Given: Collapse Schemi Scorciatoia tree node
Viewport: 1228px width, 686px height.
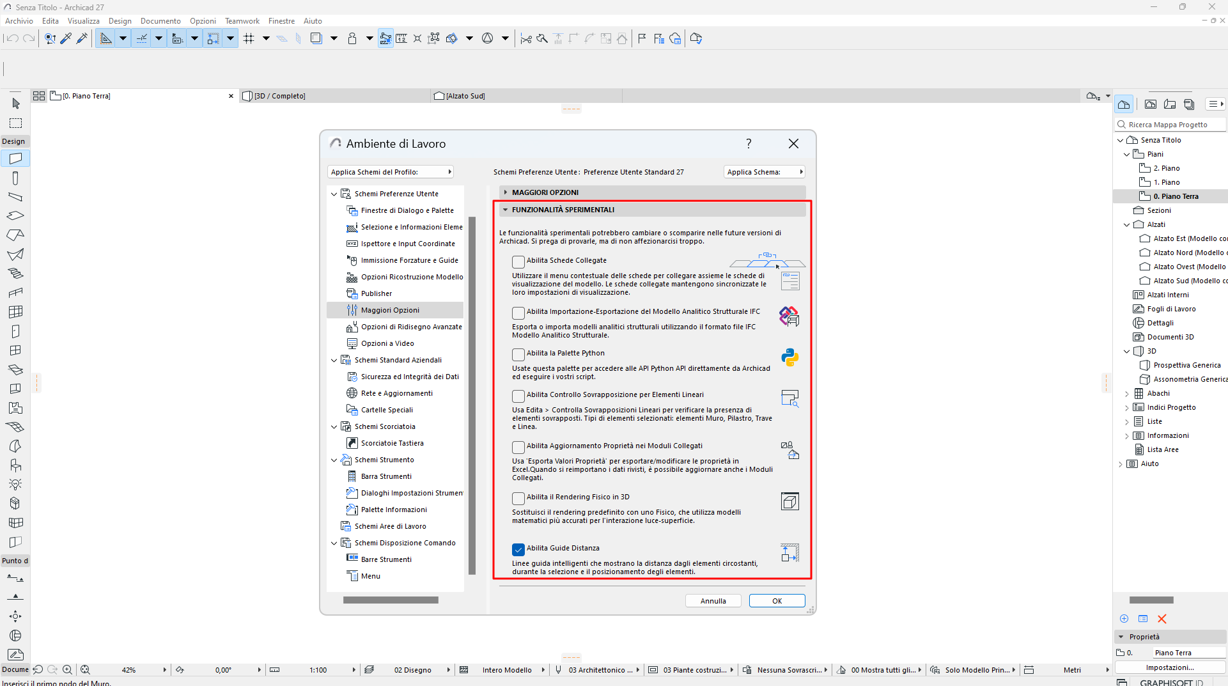Looking at the screenshot, I should pos(334,426).
